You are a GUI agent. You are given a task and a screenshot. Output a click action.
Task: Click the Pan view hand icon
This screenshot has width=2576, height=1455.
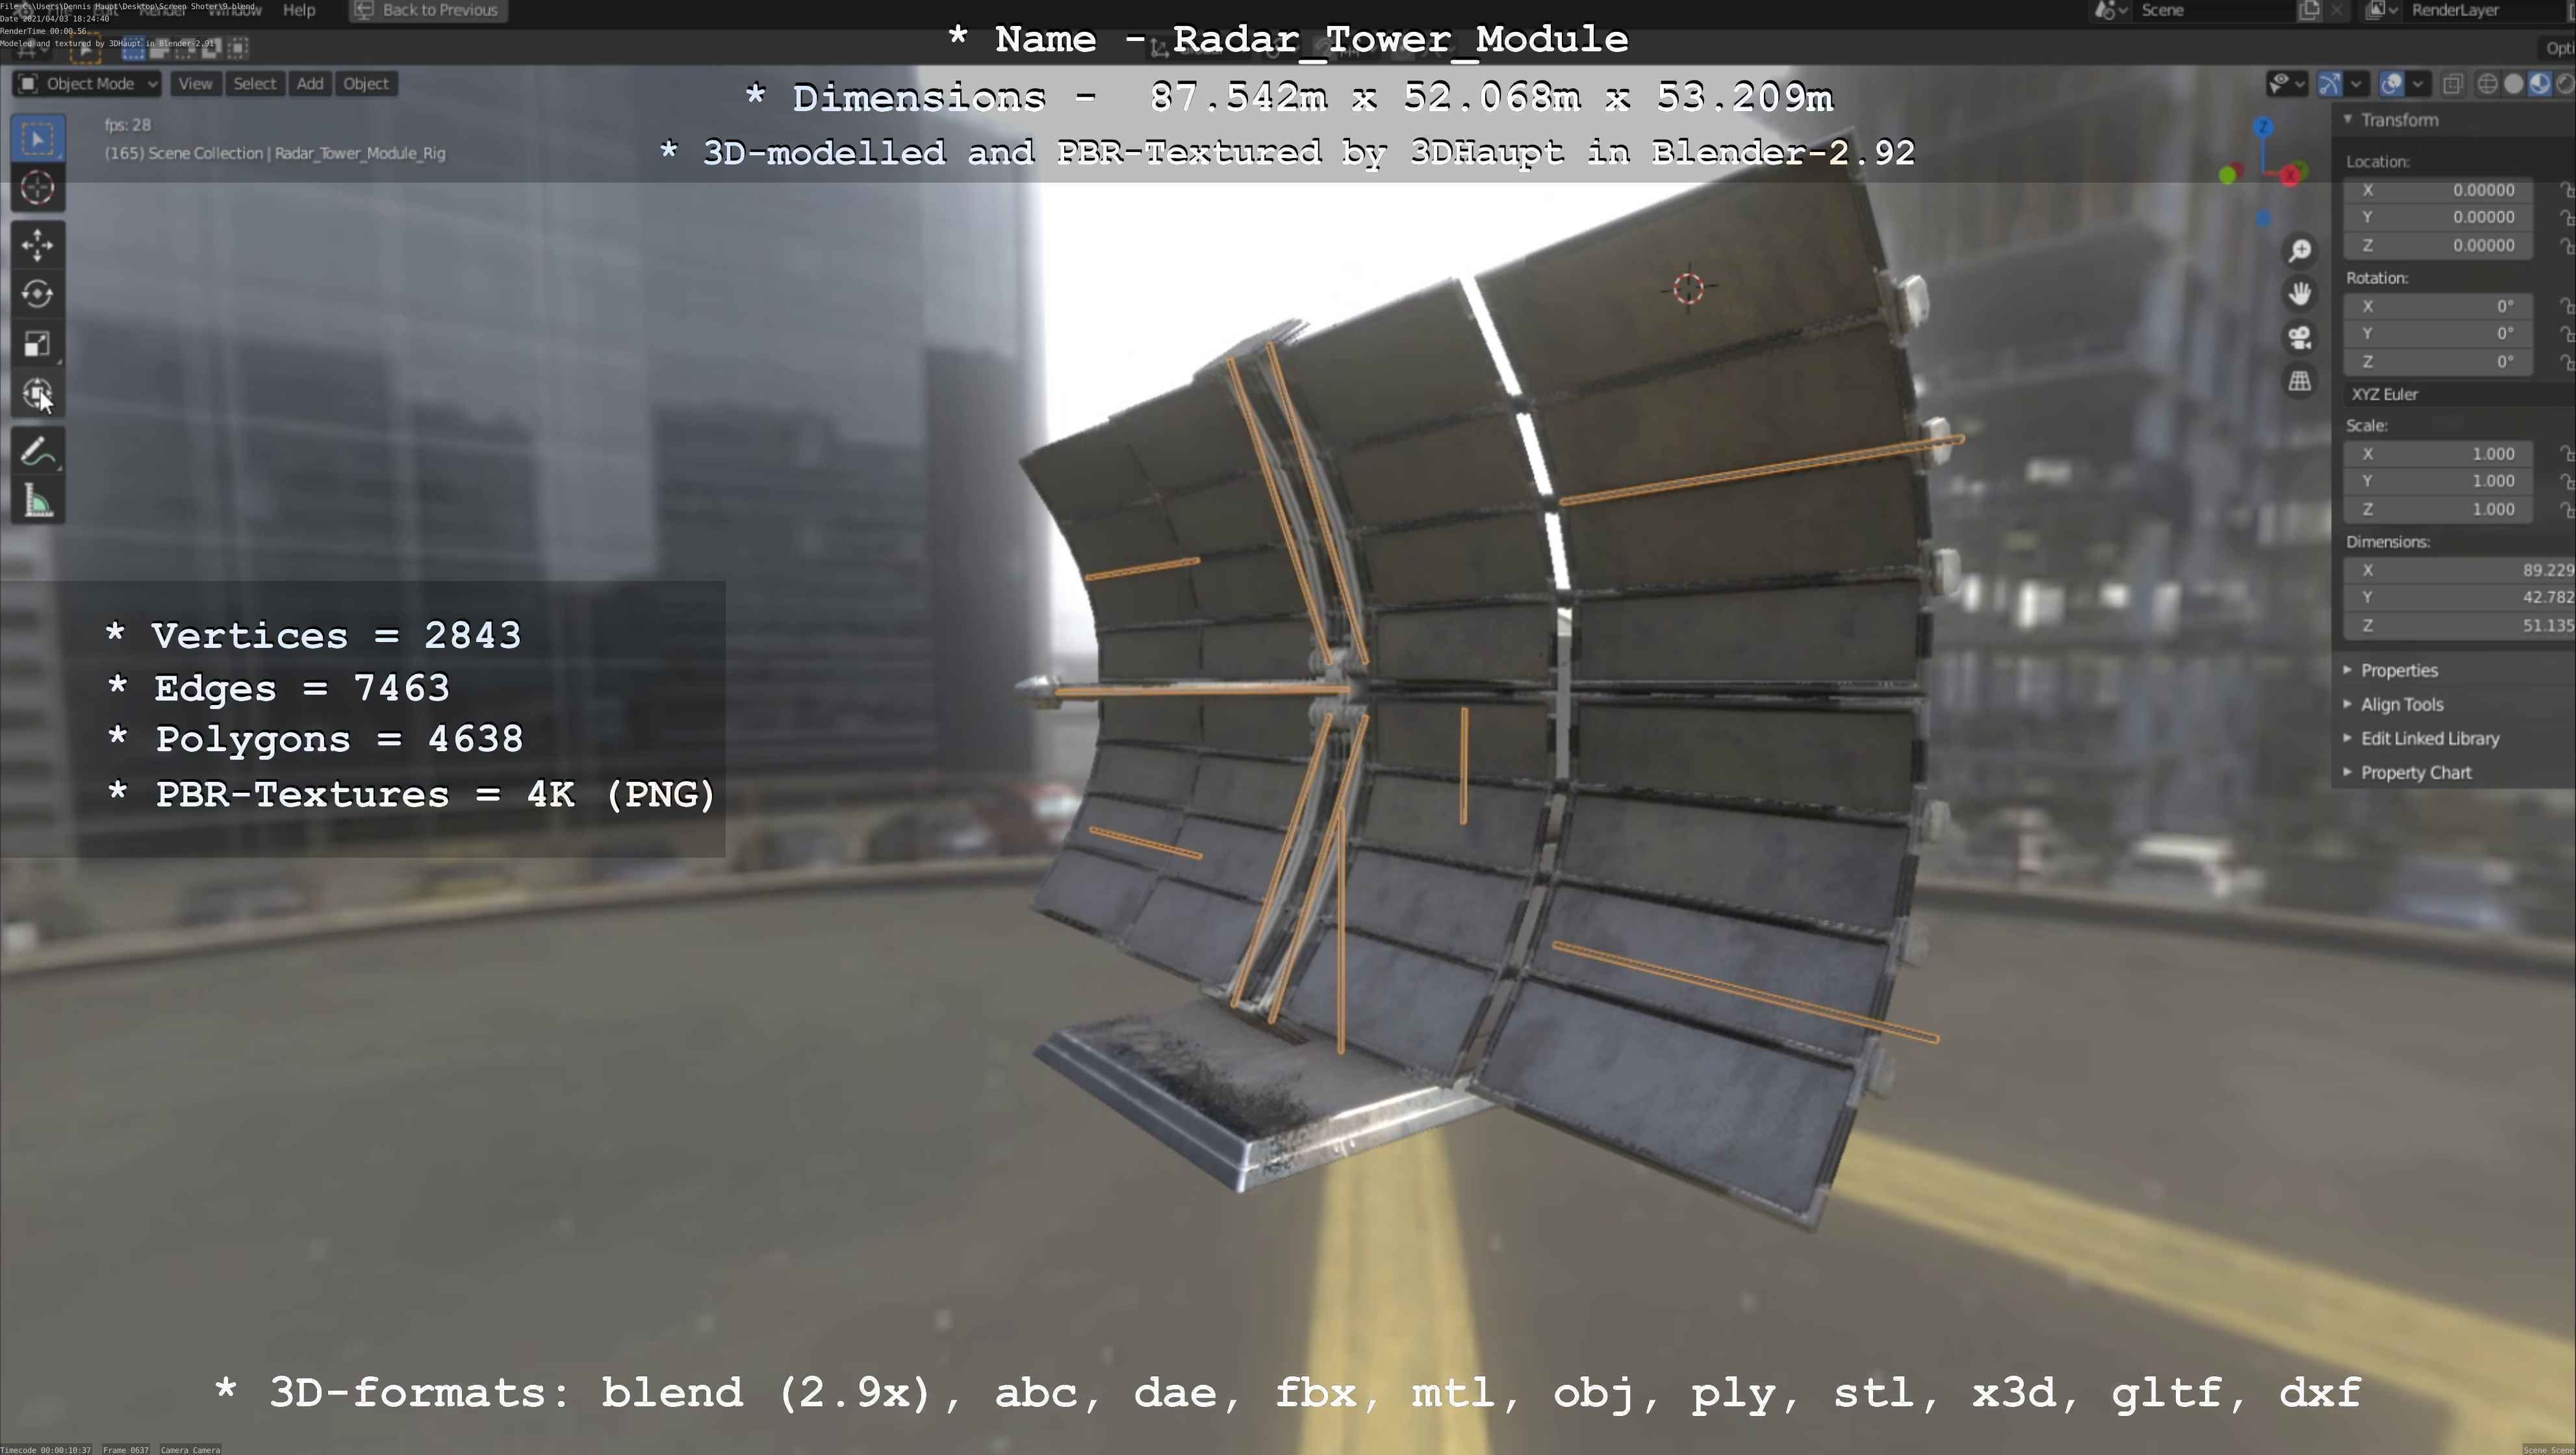pyautogui.click(x=2300, y=294)
